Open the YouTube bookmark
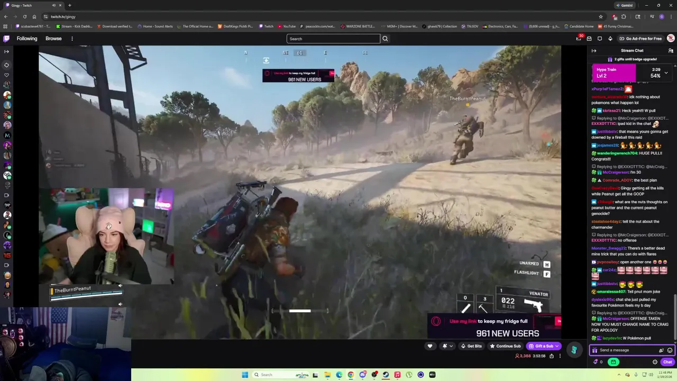 [x=287, y=26]
